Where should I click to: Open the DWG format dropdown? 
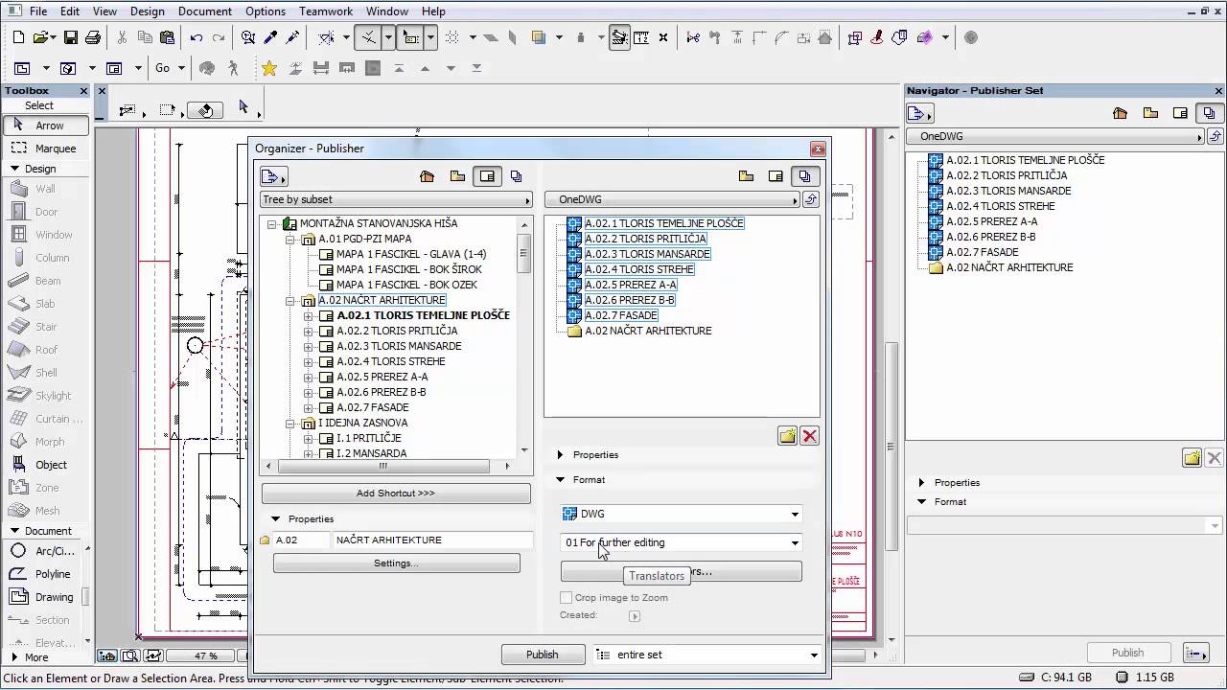pos(681,514)
